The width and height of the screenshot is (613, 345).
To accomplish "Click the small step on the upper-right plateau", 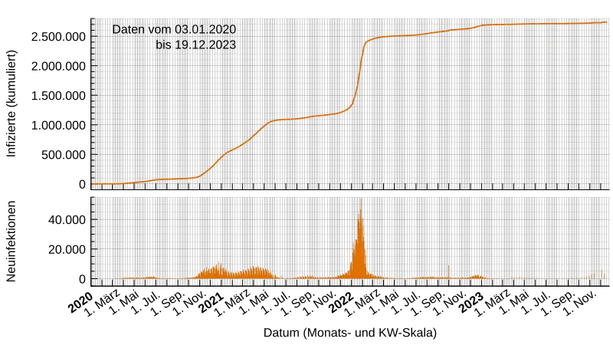I will click(480, 26).
